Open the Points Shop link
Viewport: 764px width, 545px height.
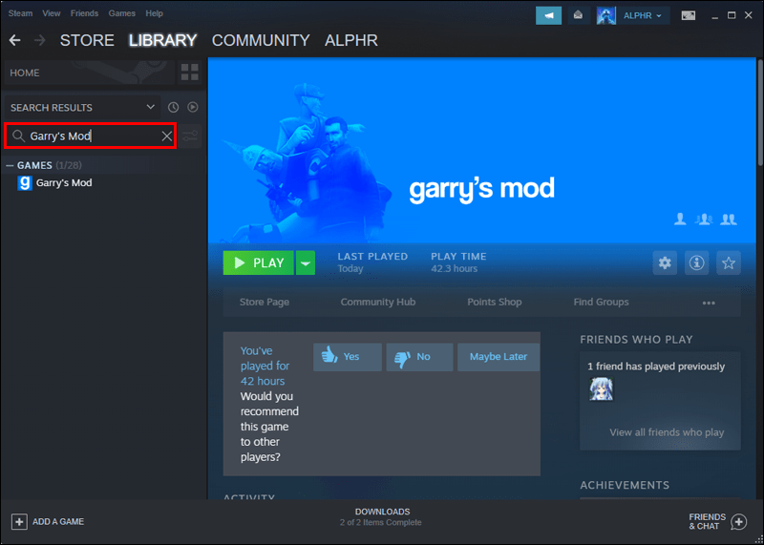click(495, 302)
